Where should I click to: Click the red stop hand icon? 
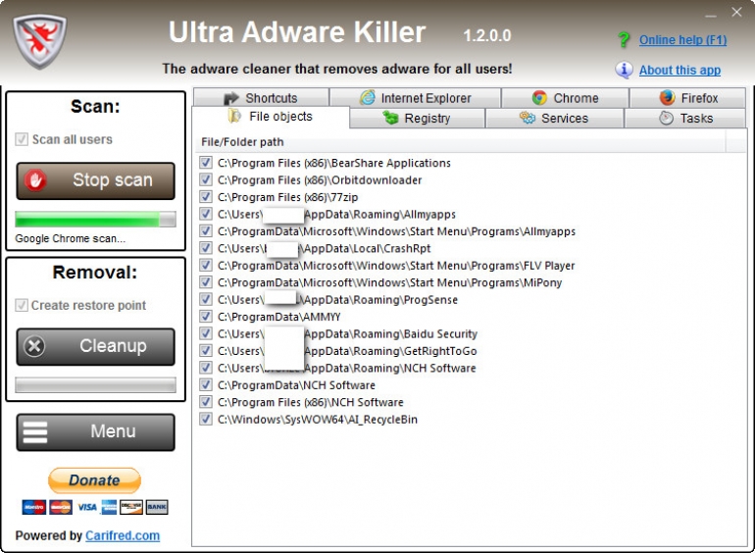(35, 180)
